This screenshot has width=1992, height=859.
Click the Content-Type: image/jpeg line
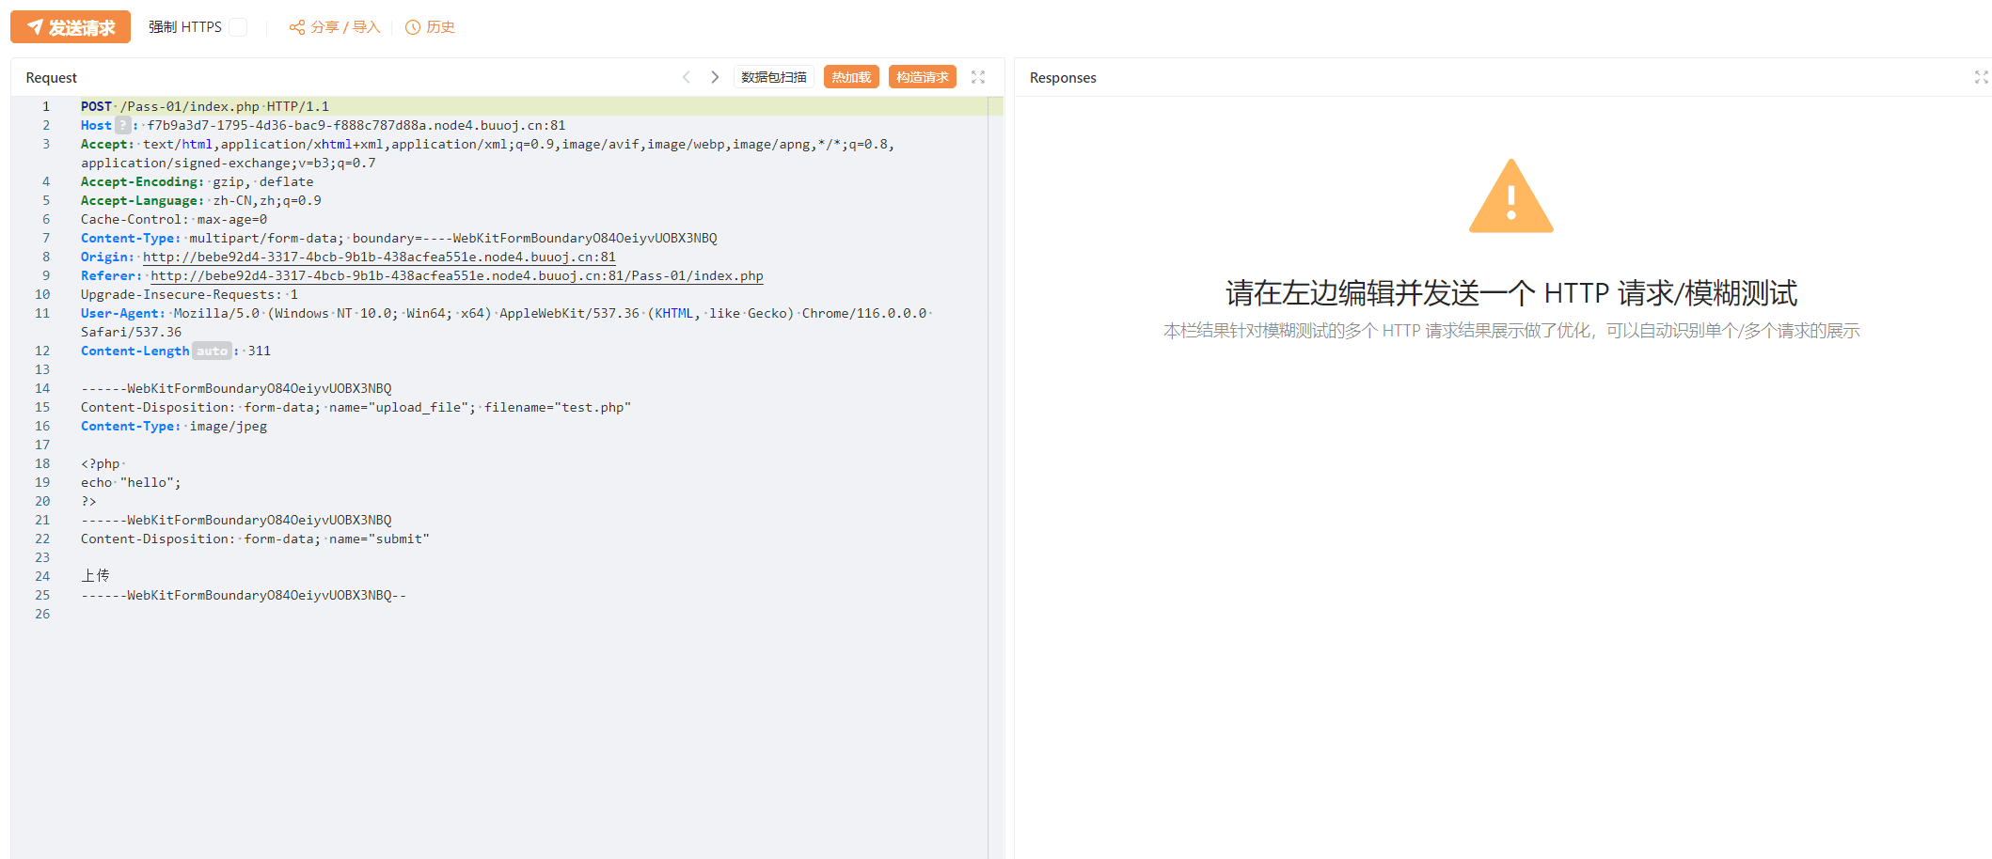click(x=174, y=426)
